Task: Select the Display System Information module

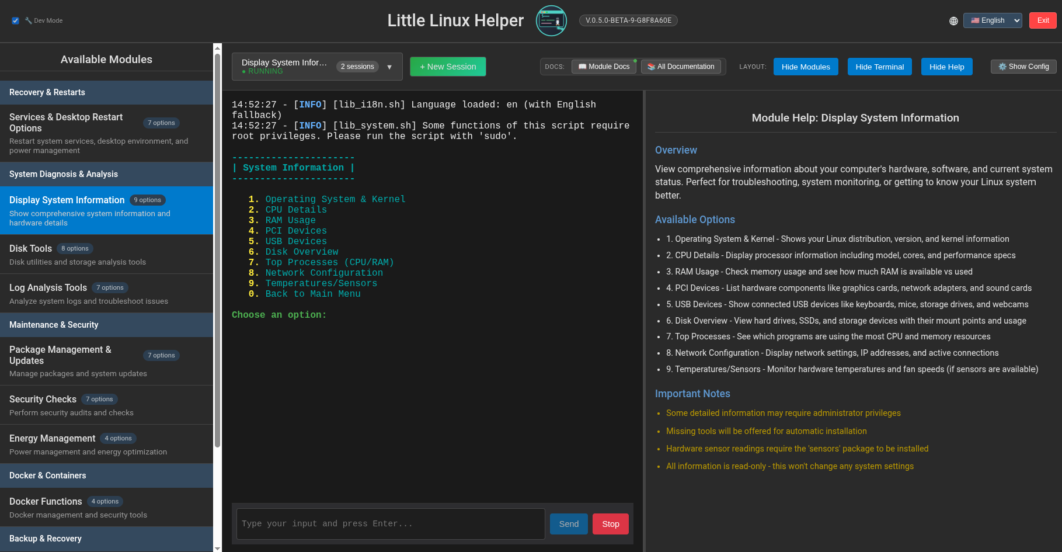Action: [106, 210]
